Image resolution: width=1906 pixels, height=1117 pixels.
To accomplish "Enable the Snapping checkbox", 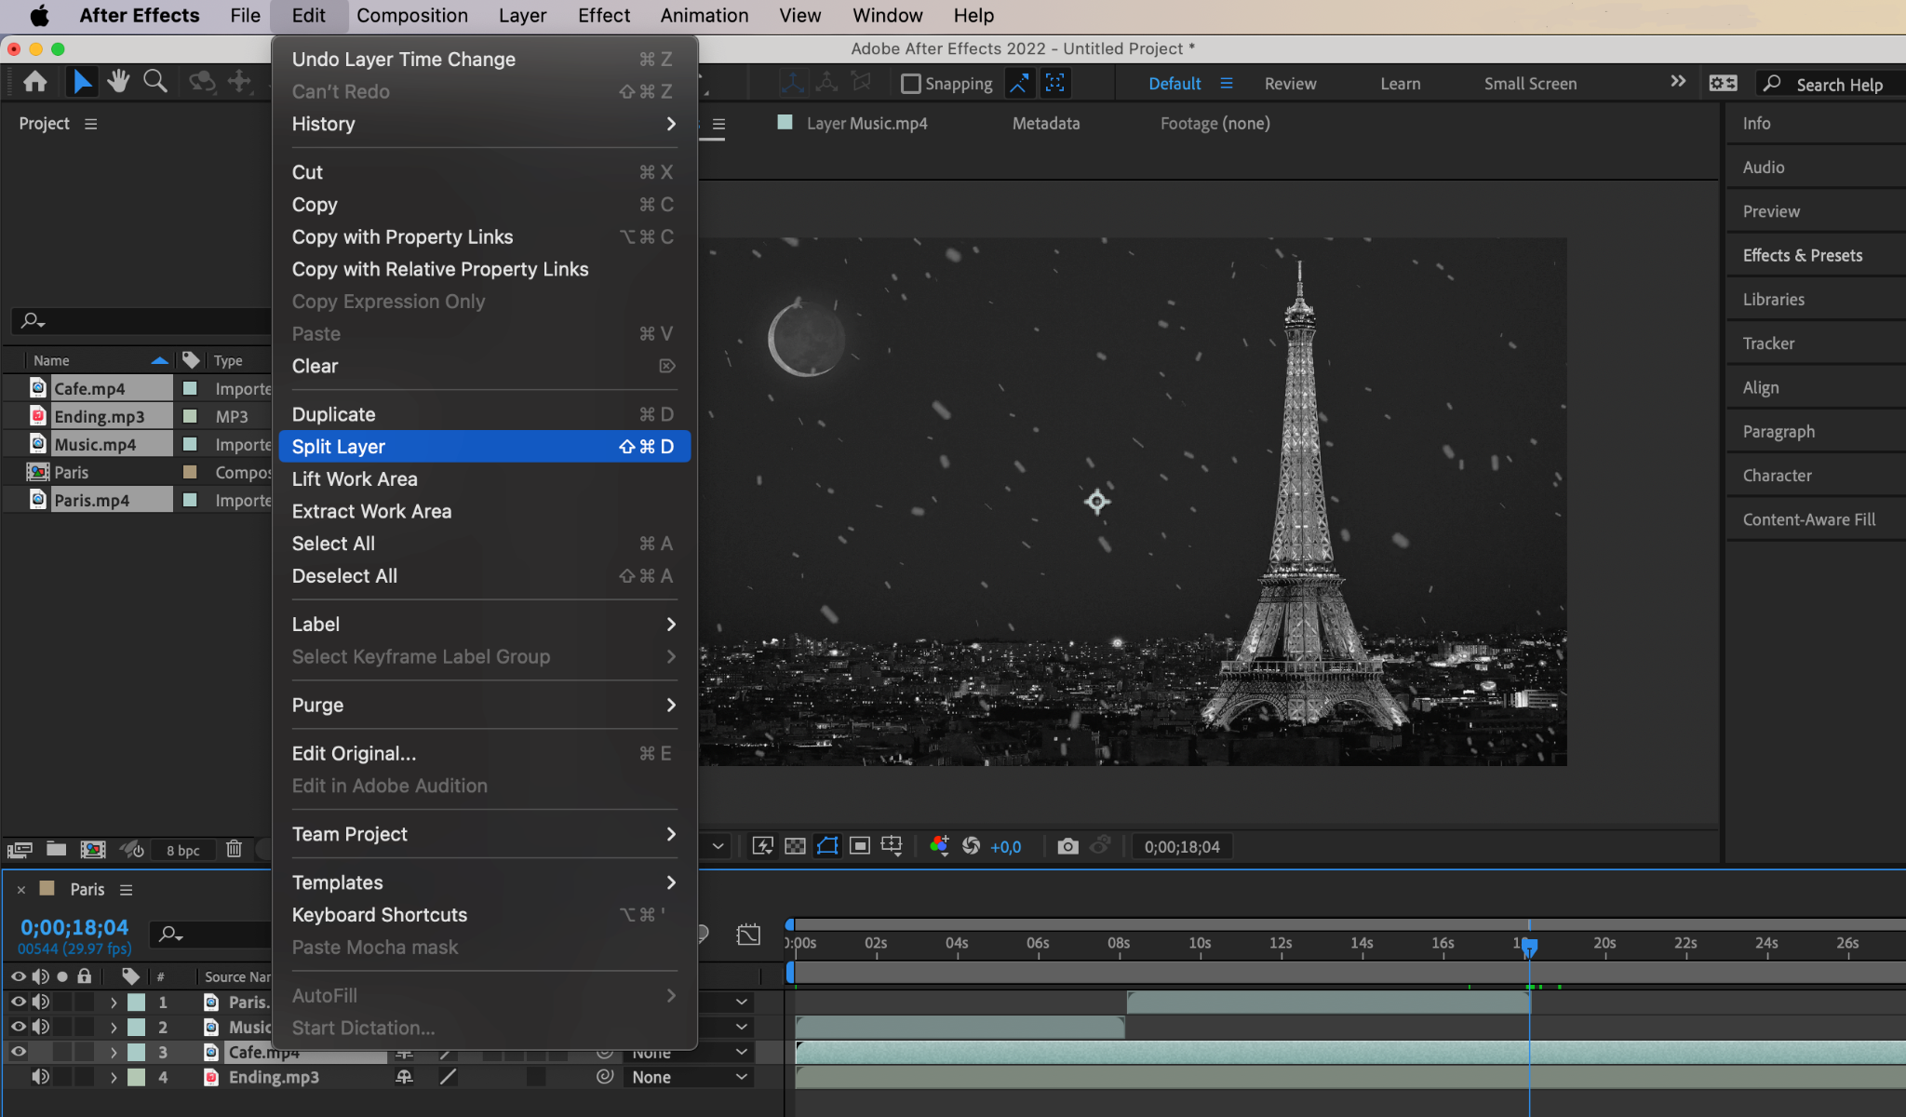I will (911, 84).
